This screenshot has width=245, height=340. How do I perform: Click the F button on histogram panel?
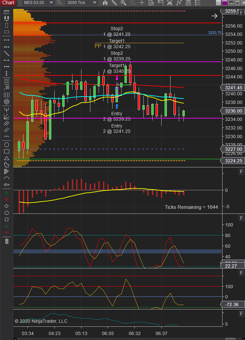click(241, 172)
